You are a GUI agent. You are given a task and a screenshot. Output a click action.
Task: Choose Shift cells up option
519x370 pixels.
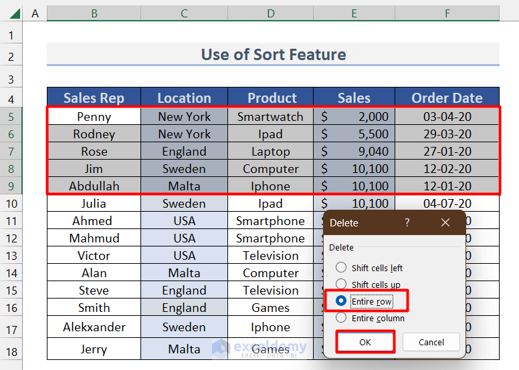(x=342, y=285)
